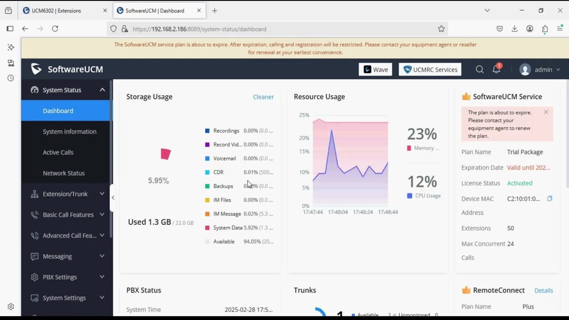Click the Activated license status text
This screenshot has width=569, height=320.
(520, 183)
